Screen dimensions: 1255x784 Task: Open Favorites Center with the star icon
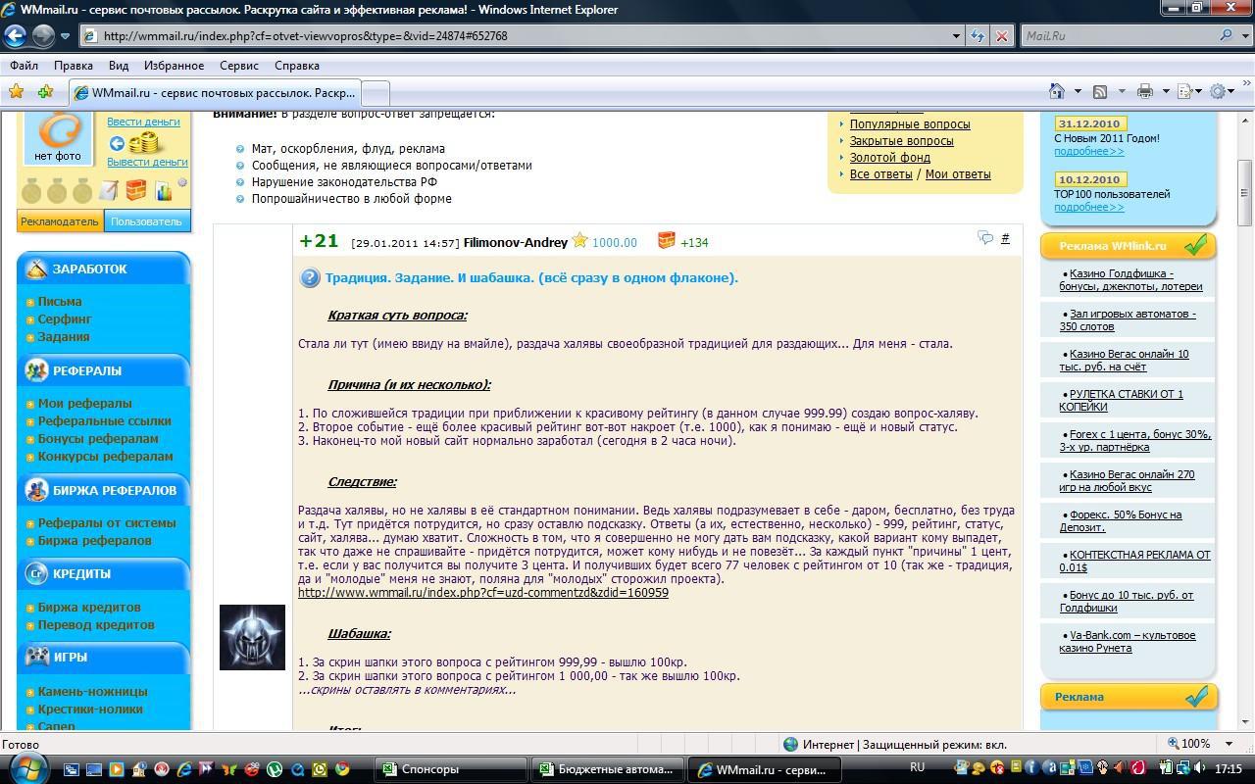16,92
